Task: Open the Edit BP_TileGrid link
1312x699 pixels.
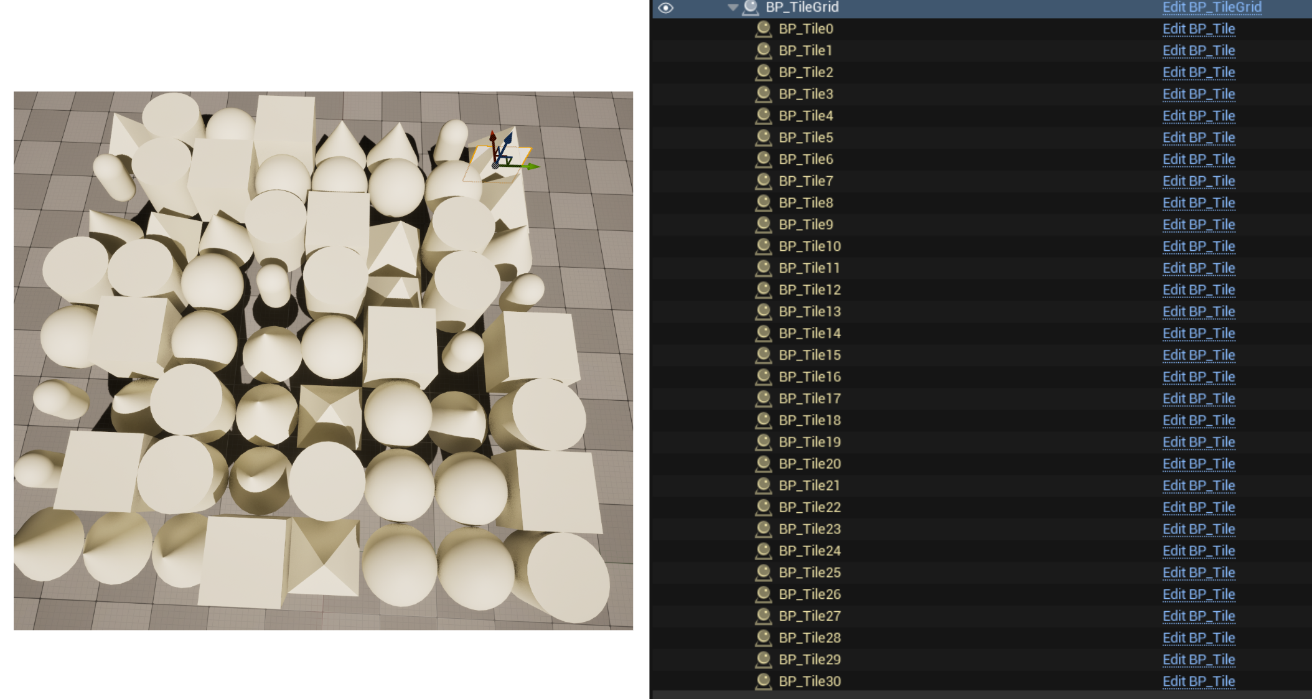Action: pyautogui.click(x=1211, y=7)
